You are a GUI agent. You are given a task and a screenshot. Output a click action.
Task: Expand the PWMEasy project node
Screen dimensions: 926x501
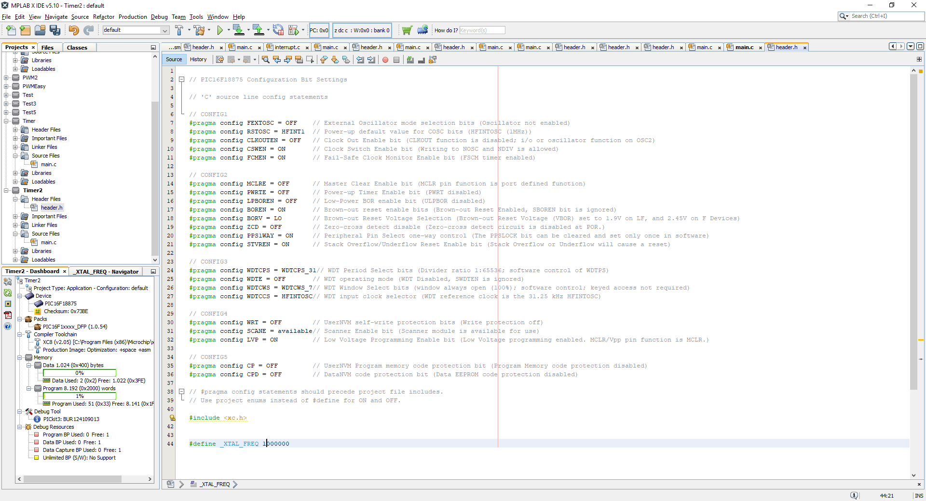pyautogui.click(x=6, y=86)
